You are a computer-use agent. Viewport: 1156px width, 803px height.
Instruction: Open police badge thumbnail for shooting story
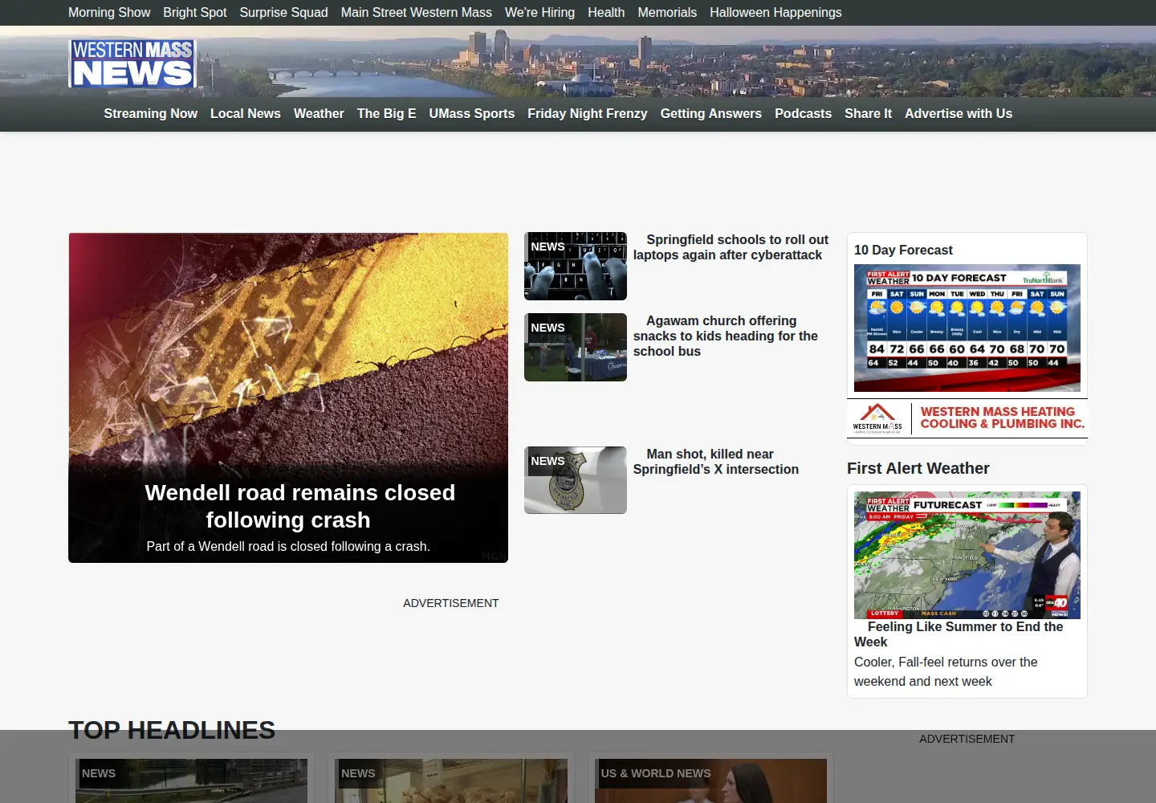[576, 480]
